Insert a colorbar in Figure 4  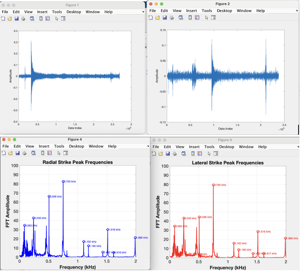point(42,153)
